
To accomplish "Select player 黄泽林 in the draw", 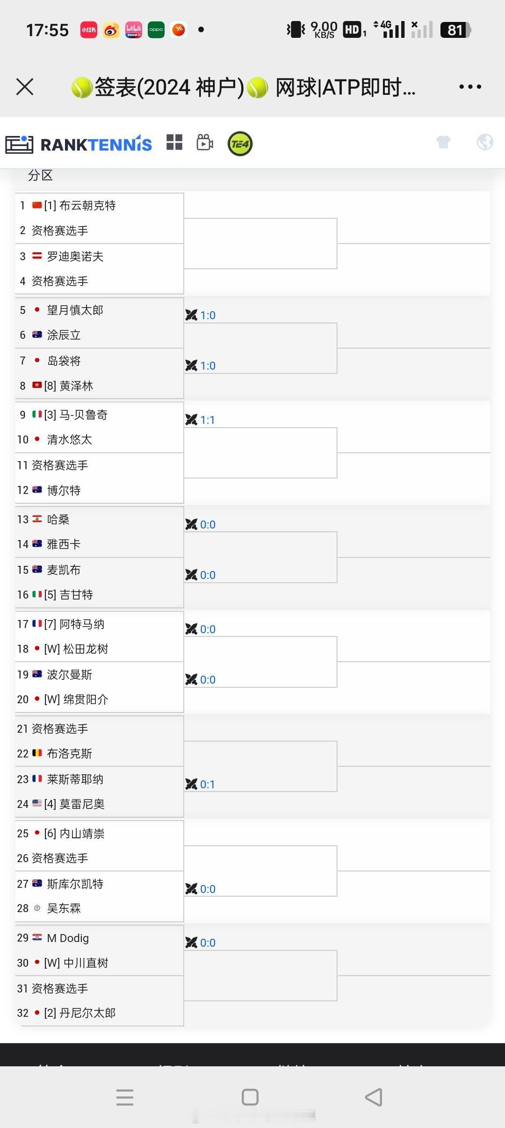I will click(76, 386).
